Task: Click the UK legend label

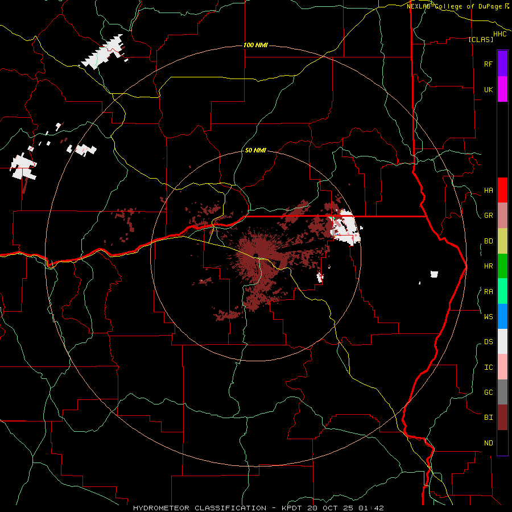Action: [x=488, y=89]
